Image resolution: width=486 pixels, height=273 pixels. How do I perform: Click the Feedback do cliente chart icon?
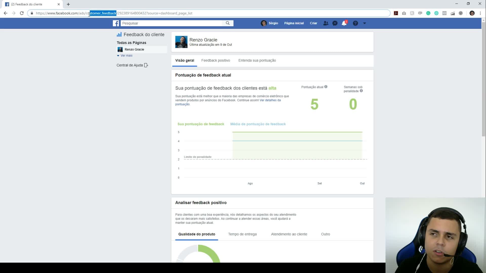click(119, 35)
